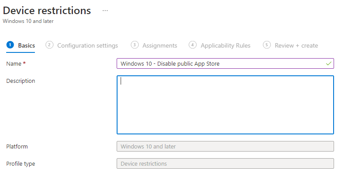The height and width of the screenshot is (178, 342).
Task: Click the Profile type label
Action: click(x=21, y=163)
